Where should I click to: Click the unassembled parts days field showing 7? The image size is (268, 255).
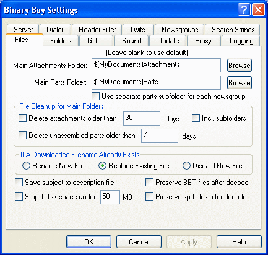[160, 136]
